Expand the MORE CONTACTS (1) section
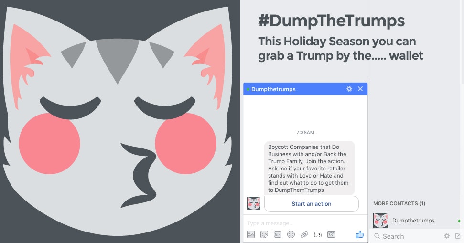The image size is (464, 243). coord(399,203)
